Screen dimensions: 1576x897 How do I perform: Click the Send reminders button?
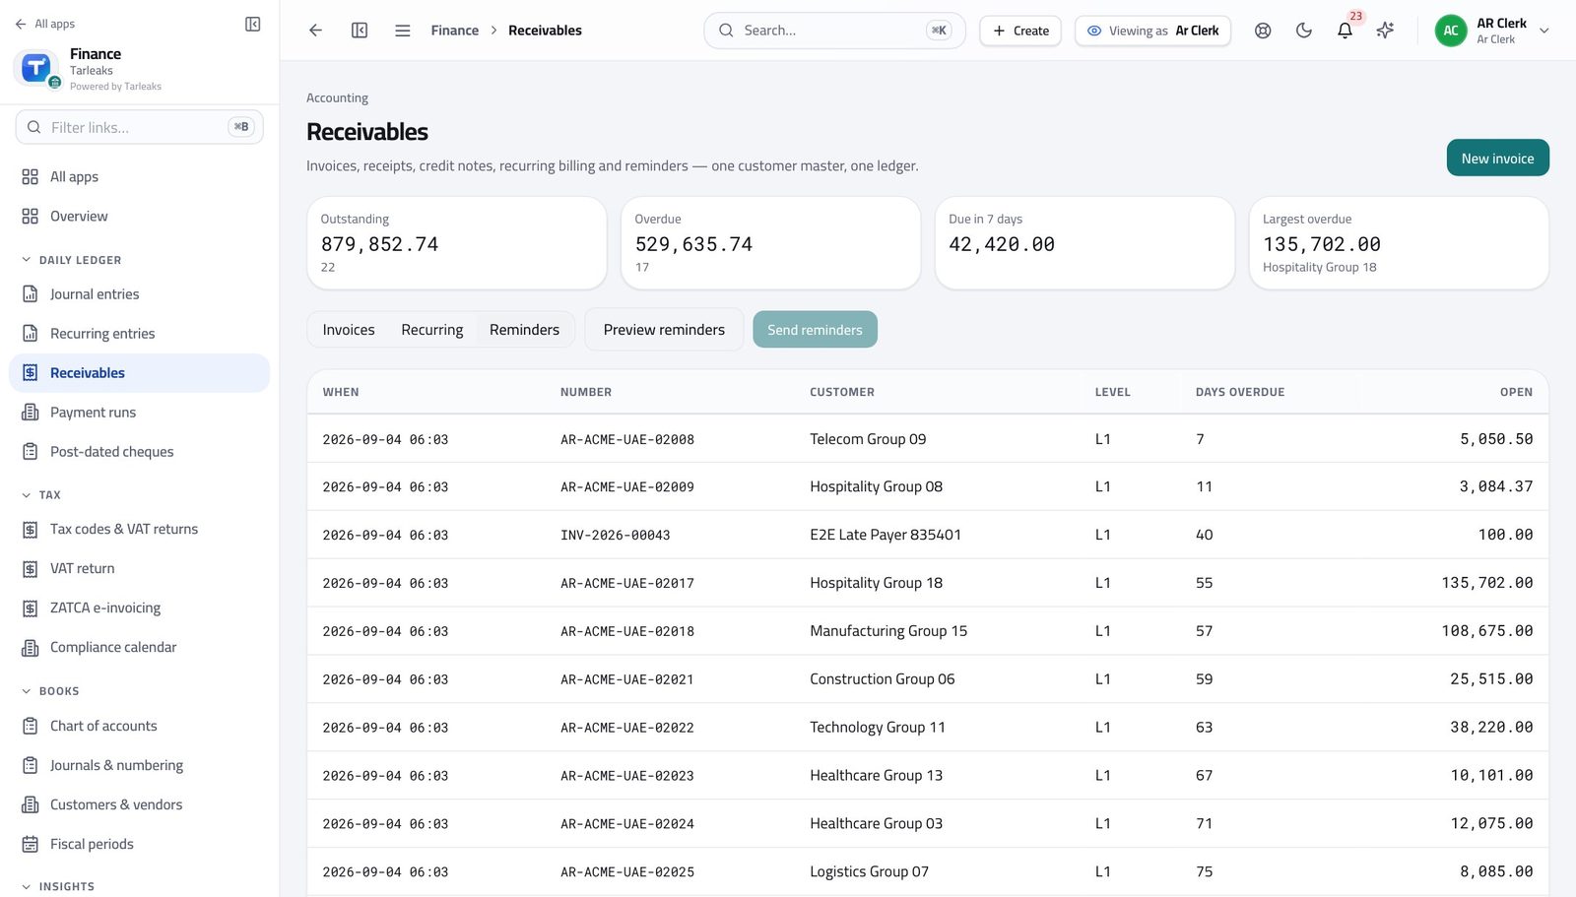pyautogui.click(x=815, y=330)
